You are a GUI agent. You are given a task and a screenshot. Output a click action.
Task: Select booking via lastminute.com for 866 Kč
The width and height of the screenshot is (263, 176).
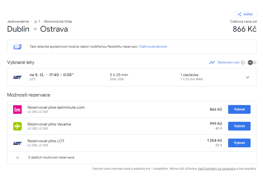239,109
